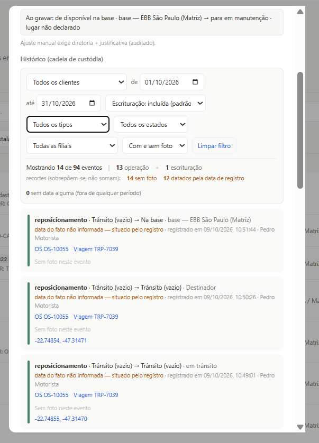
Task: Click event title ending 'em trânsito'
Action: 126,366
